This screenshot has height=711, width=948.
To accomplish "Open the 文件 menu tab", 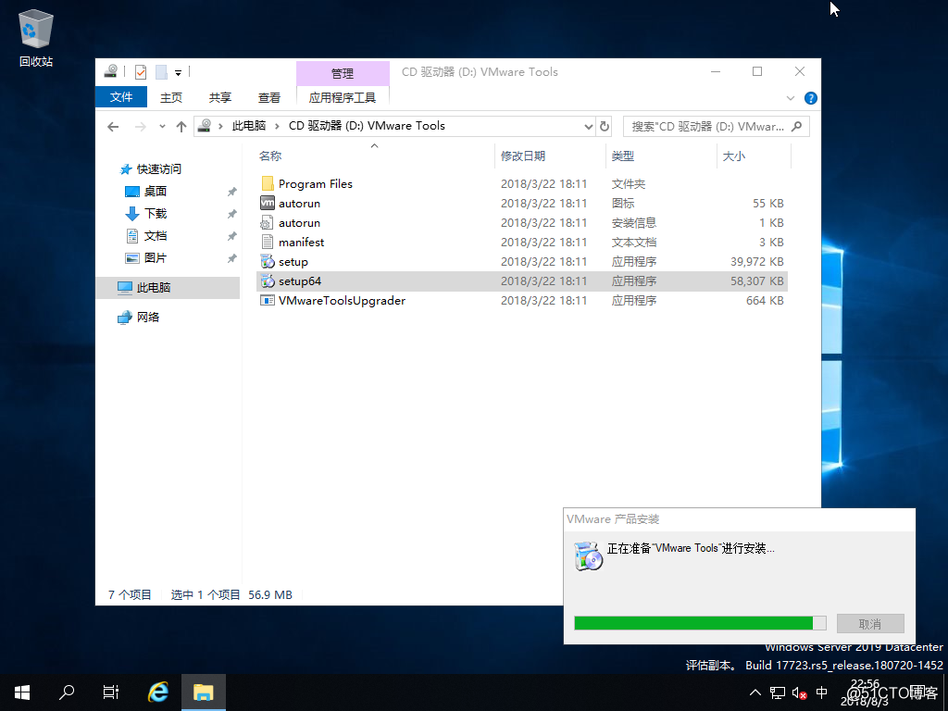I will point(121,97).
